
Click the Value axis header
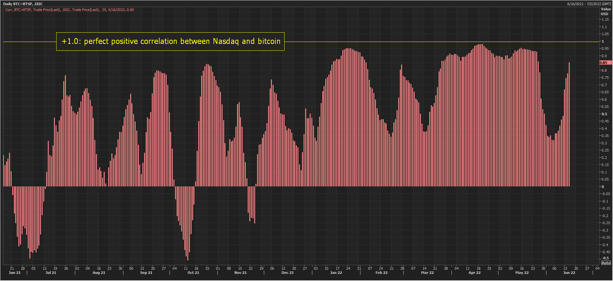[605, 9]
